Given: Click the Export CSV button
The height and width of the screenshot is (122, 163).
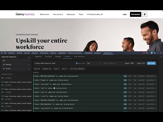Looking at the screenshot, I should (141, 63).
